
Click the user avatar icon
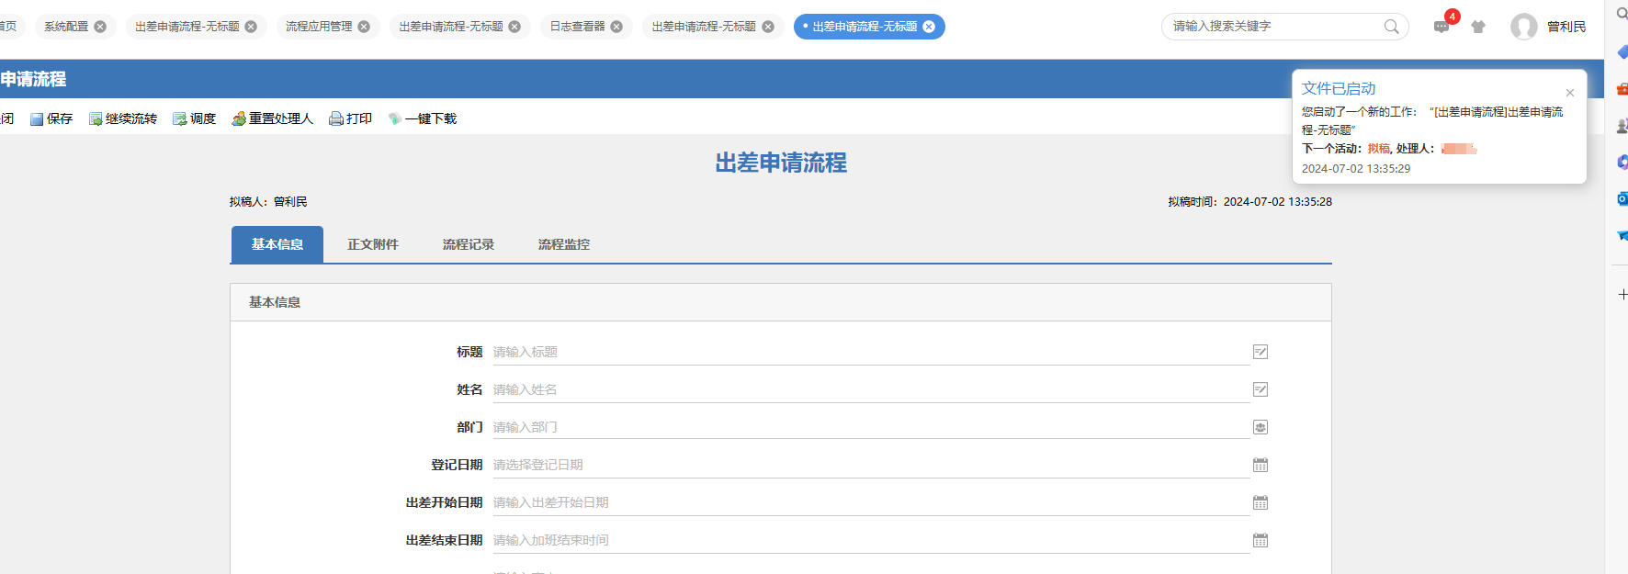pyautogui.click(x=1524, y=27)
